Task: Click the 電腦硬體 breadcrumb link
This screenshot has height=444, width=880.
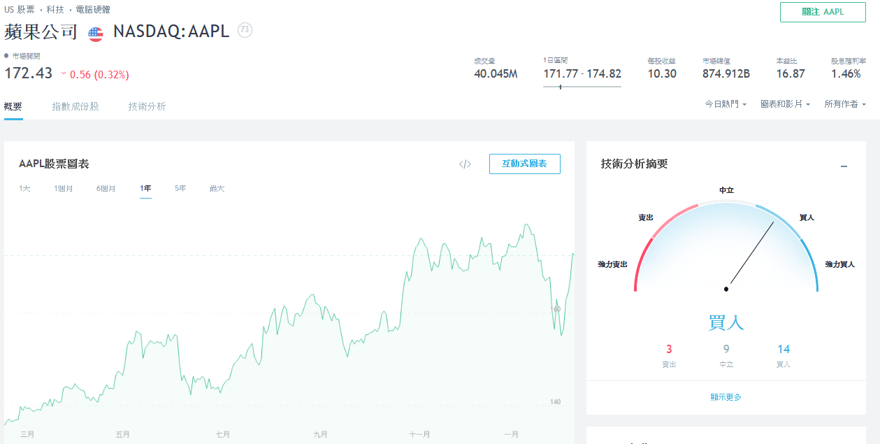Action: [x=92, y=10]
